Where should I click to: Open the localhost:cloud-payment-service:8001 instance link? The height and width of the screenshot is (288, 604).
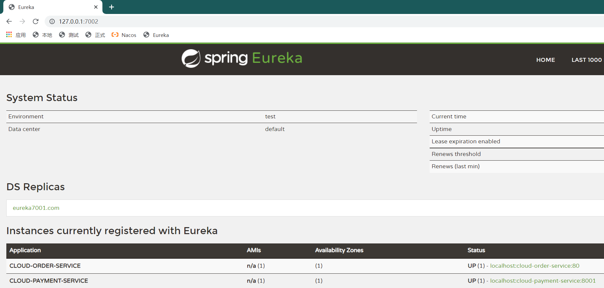(543, 281)
